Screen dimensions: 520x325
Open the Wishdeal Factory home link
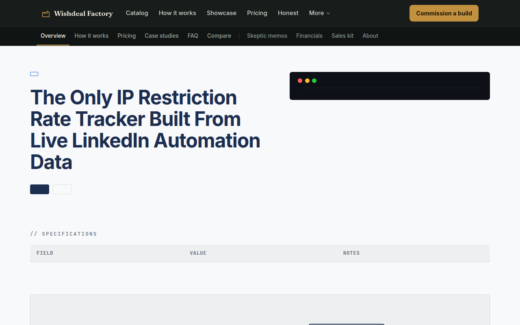[x=78, y=14]
